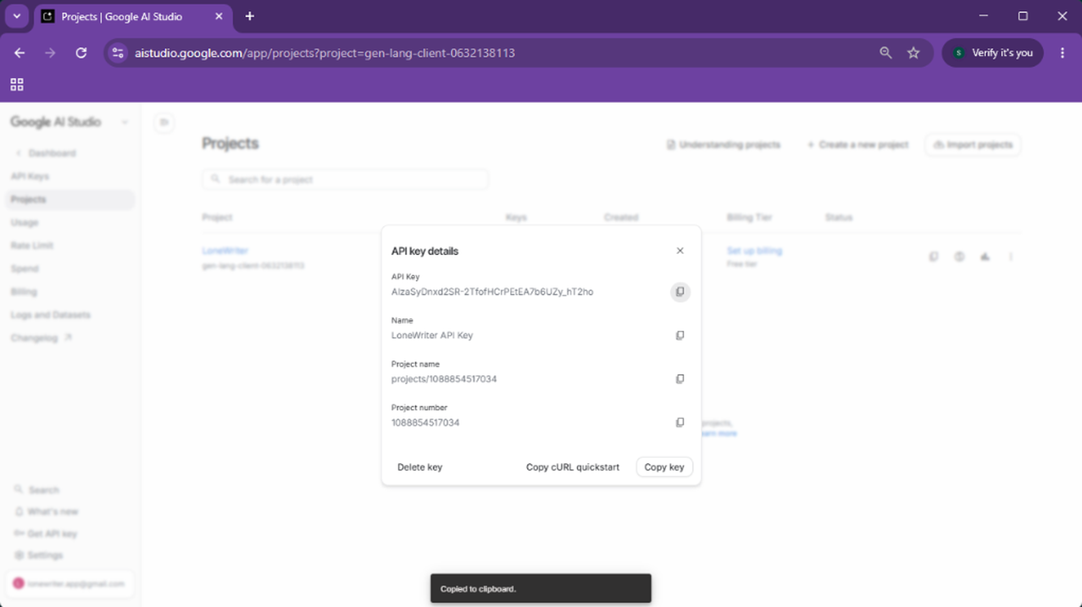Click the LoneWriter API Key name text
This screenshot has height=607, width=1082.
tap(432, 335)
